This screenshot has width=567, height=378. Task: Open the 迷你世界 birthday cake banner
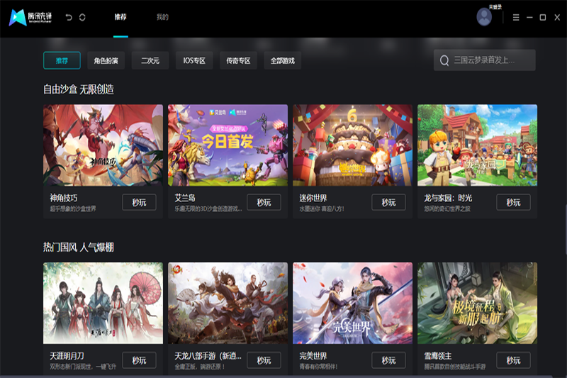(352, 145)
